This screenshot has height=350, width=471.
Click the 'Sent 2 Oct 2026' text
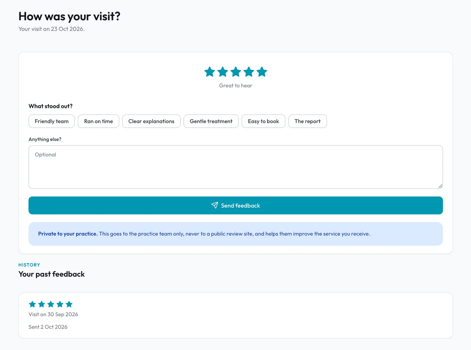[x=48, y=327]
